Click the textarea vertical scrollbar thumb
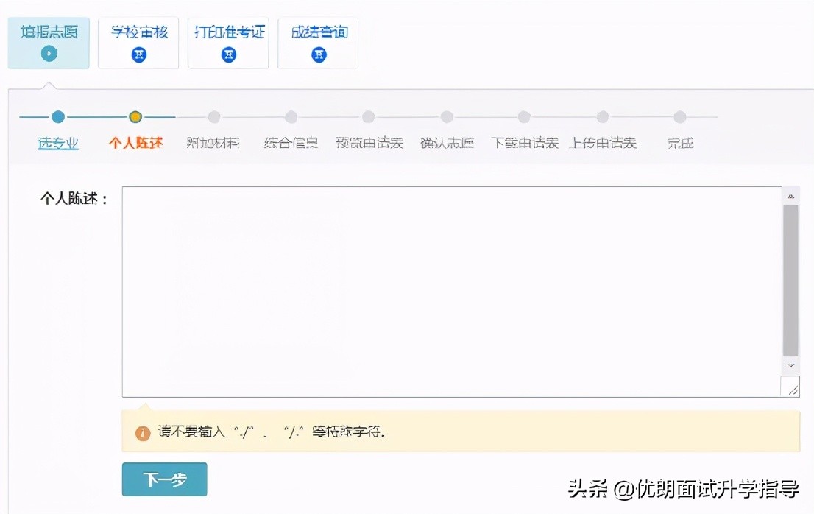814x514 pixels. point(790,281)
